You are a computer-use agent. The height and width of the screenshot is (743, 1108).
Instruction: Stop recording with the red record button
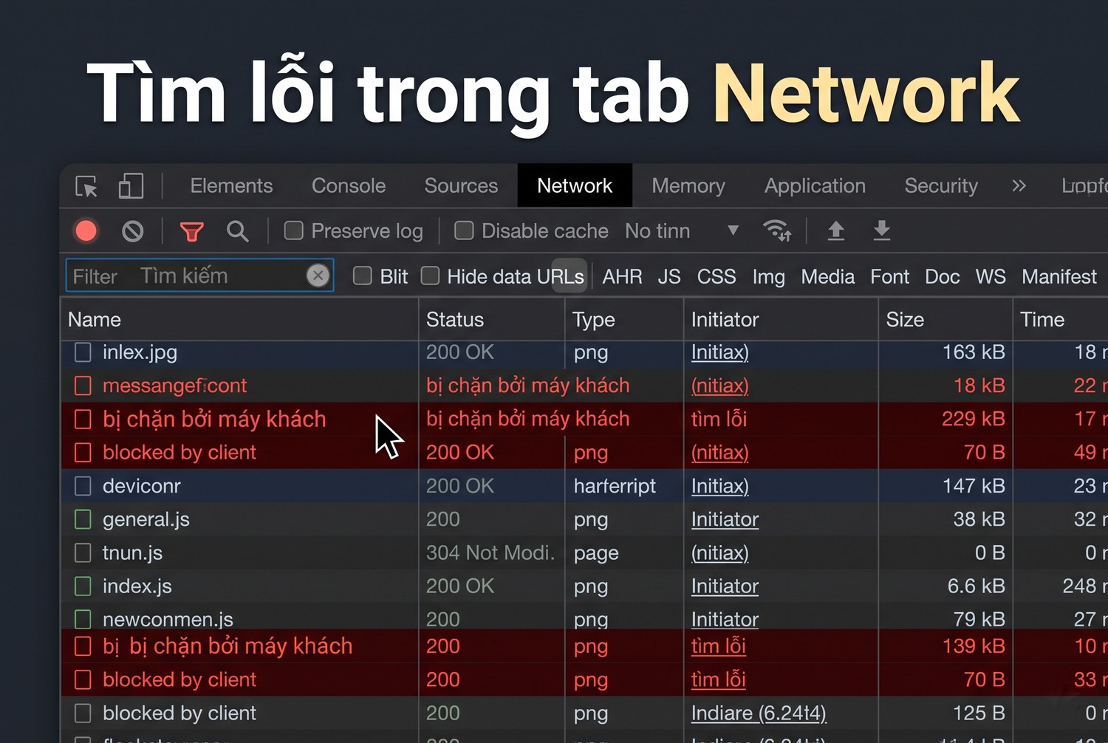(x=86, y=231)
